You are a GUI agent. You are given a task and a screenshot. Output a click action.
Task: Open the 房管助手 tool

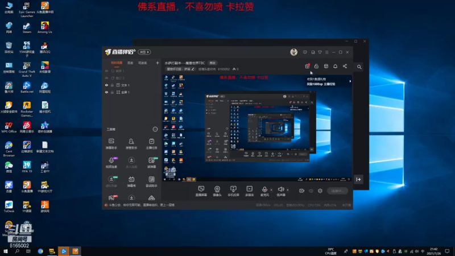click(131, 144)
